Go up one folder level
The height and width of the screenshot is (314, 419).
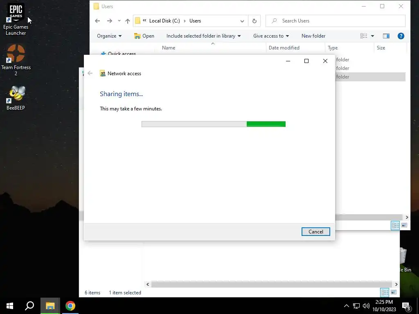[x=128, y=21]
